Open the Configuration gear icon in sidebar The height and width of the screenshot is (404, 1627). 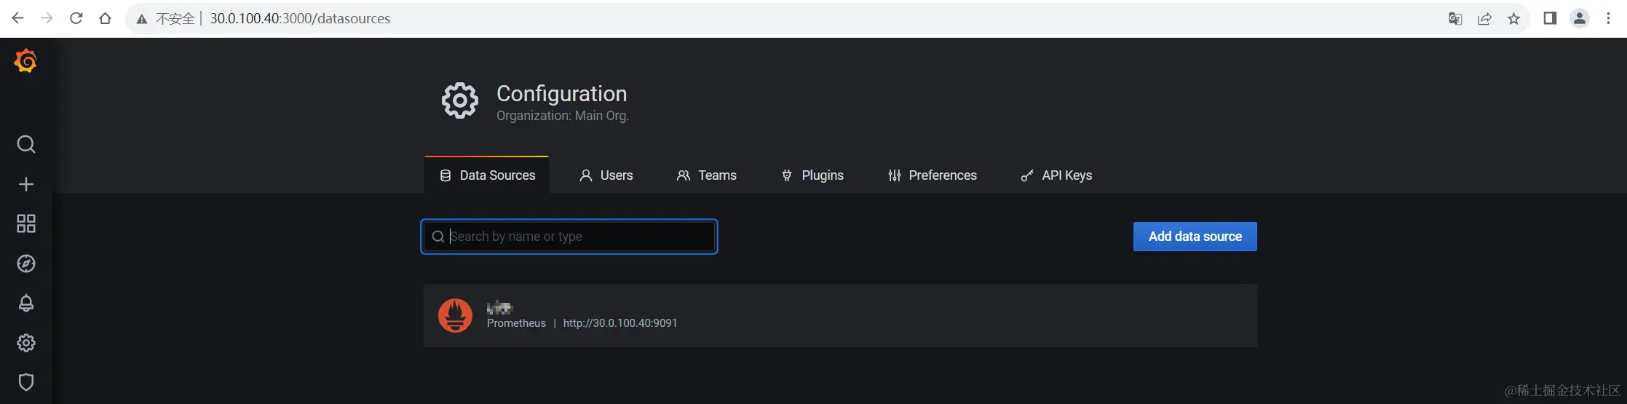click(26, 343)
